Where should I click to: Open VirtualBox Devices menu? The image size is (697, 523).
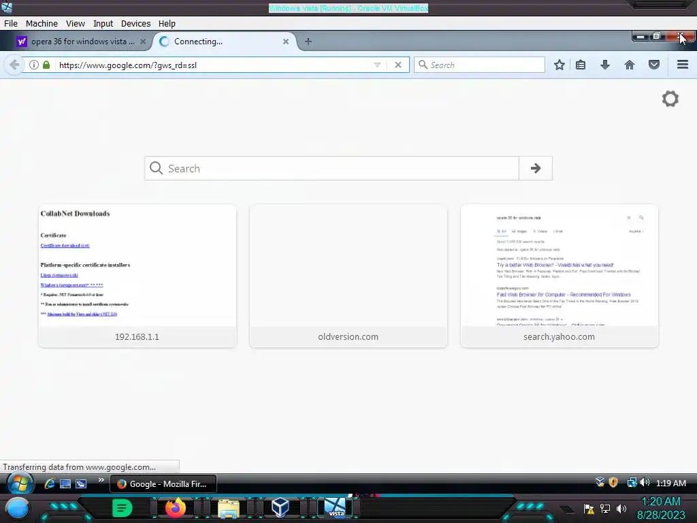pos(135,24)
